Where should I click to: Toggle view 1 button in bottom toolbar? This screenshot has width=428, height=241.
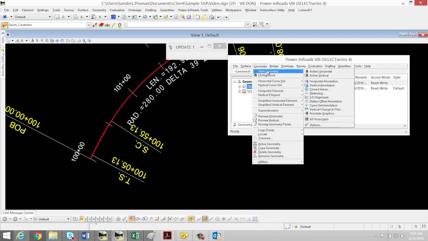tap(82, 219)
